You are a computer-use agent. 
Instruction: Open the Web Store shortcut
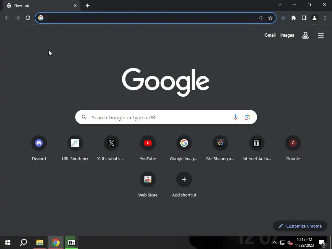(148, 184)
